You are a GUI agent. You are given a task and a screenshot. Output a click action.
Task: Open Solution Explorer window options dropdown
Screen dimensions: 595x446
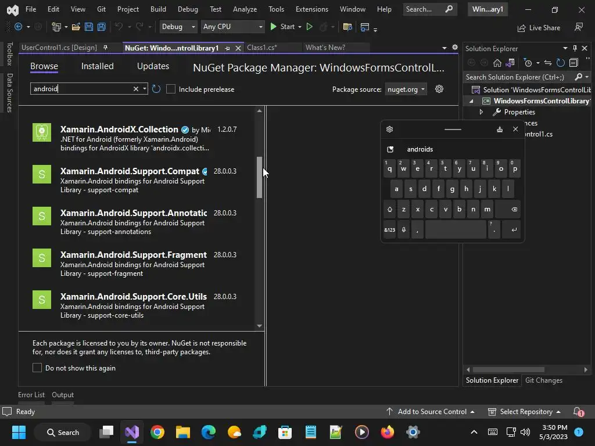(x=565, y=48)
